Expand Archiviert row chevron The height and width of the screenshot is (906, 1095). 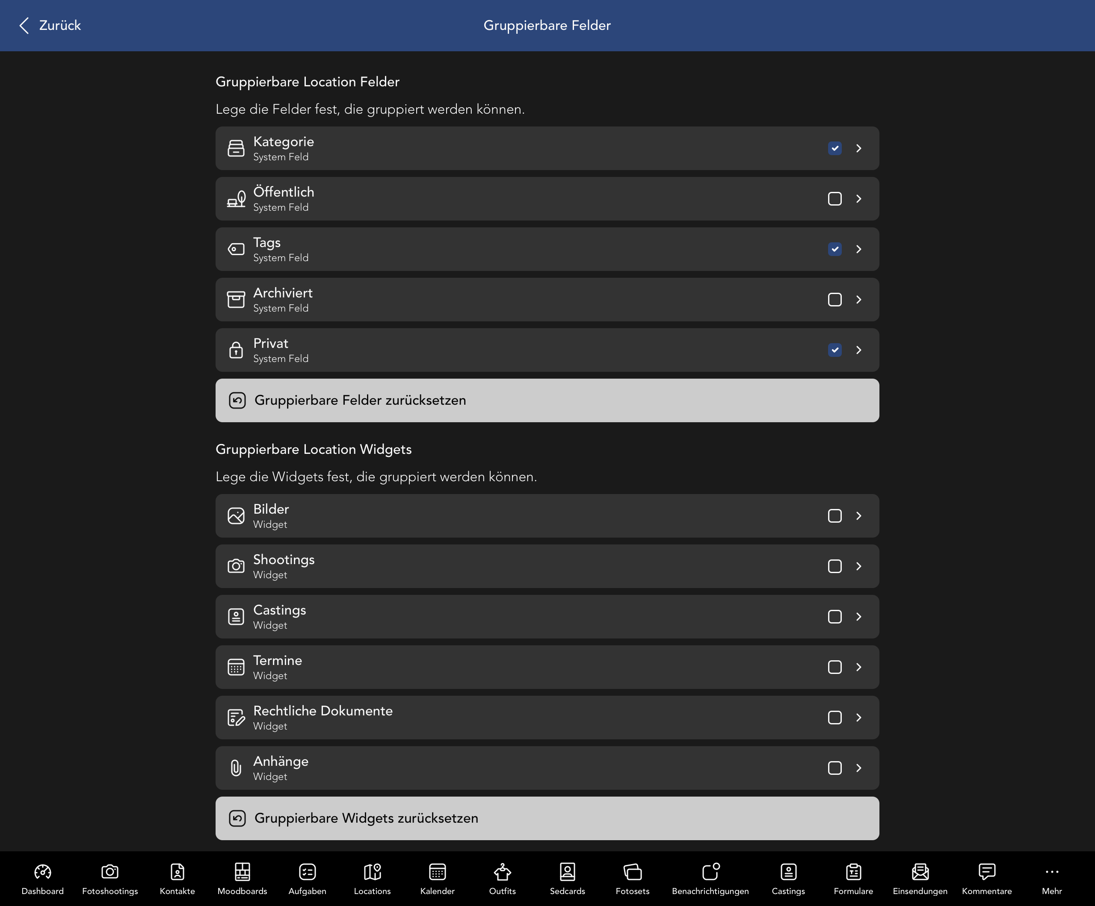tap(859, 300)
